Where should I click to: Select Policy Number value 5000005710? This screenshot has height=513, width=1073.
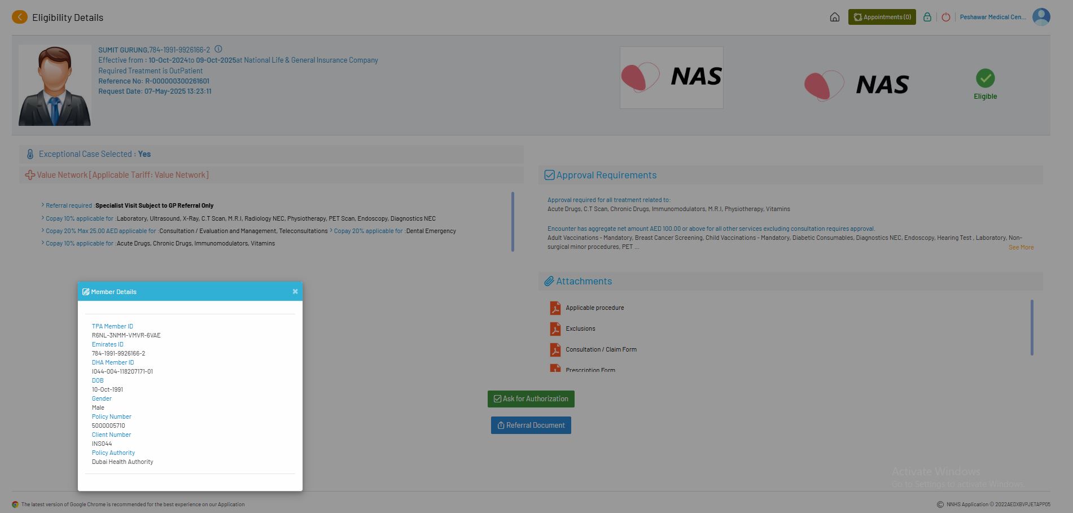(x=108, y=426)
